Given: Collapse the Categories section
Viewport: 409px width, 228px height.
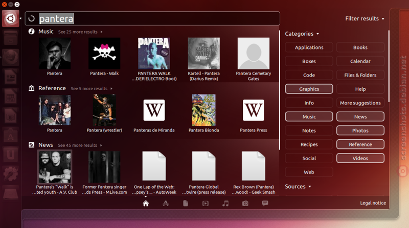Looking at the screenshot, I should tap(302, 34).
